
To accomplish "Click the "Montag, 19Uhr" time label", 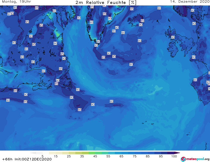I will tap(16, 2).
